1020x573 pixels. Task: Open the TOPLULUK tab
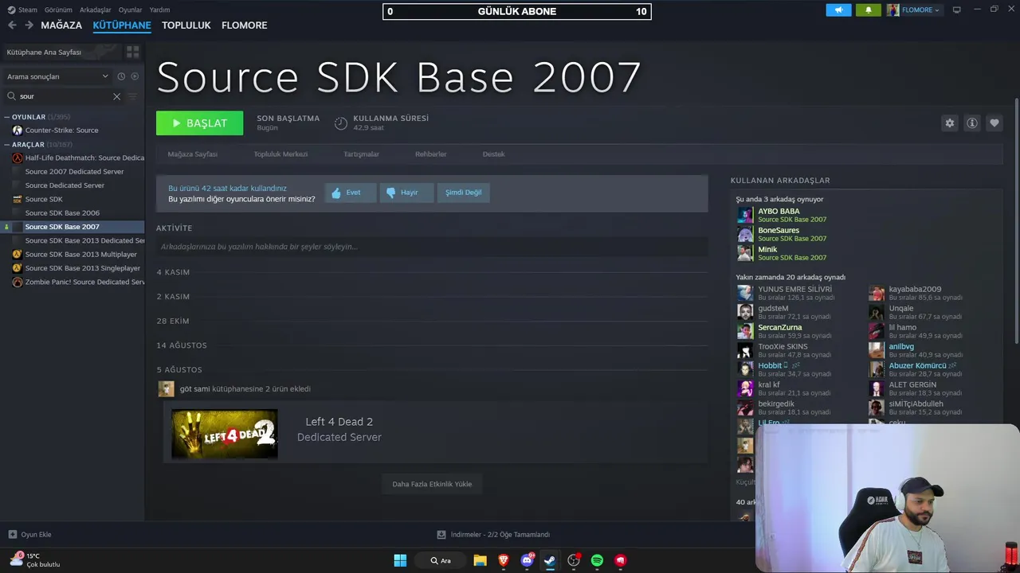(186, 25)
